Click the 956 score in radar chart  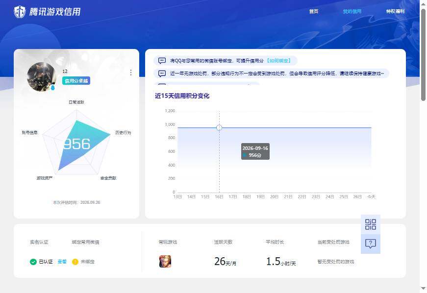(x=77, y=144)
